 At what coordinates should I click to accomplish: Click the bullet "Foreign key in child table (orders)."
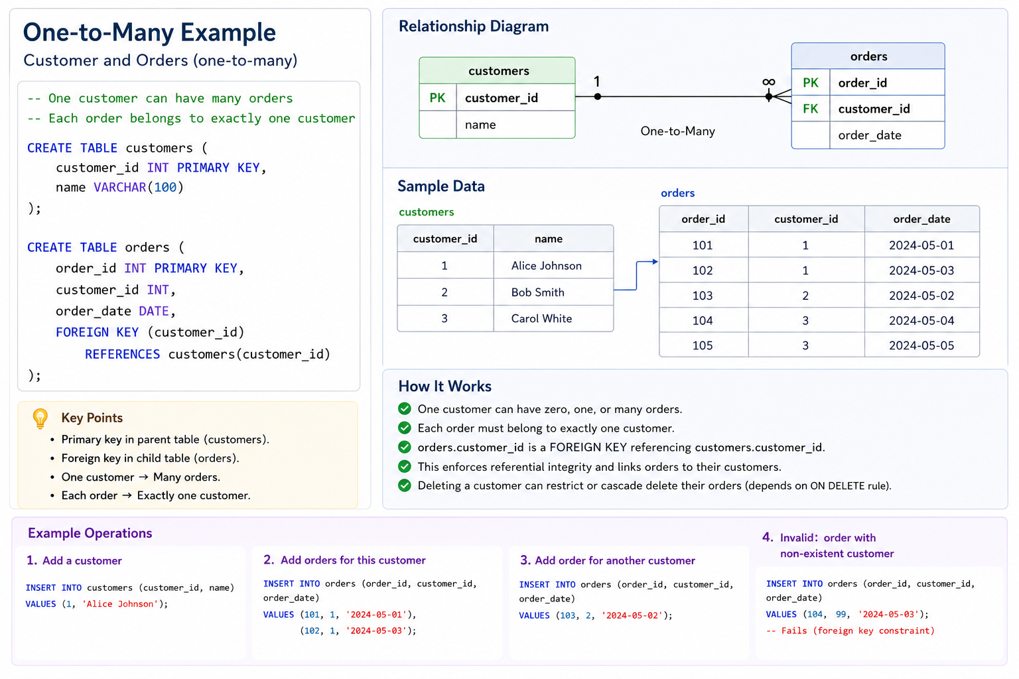[151, 458]
